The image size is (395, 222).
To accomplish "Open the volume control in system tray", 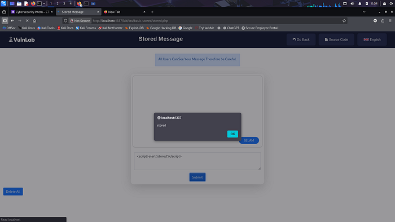I will tap(352, 3).
